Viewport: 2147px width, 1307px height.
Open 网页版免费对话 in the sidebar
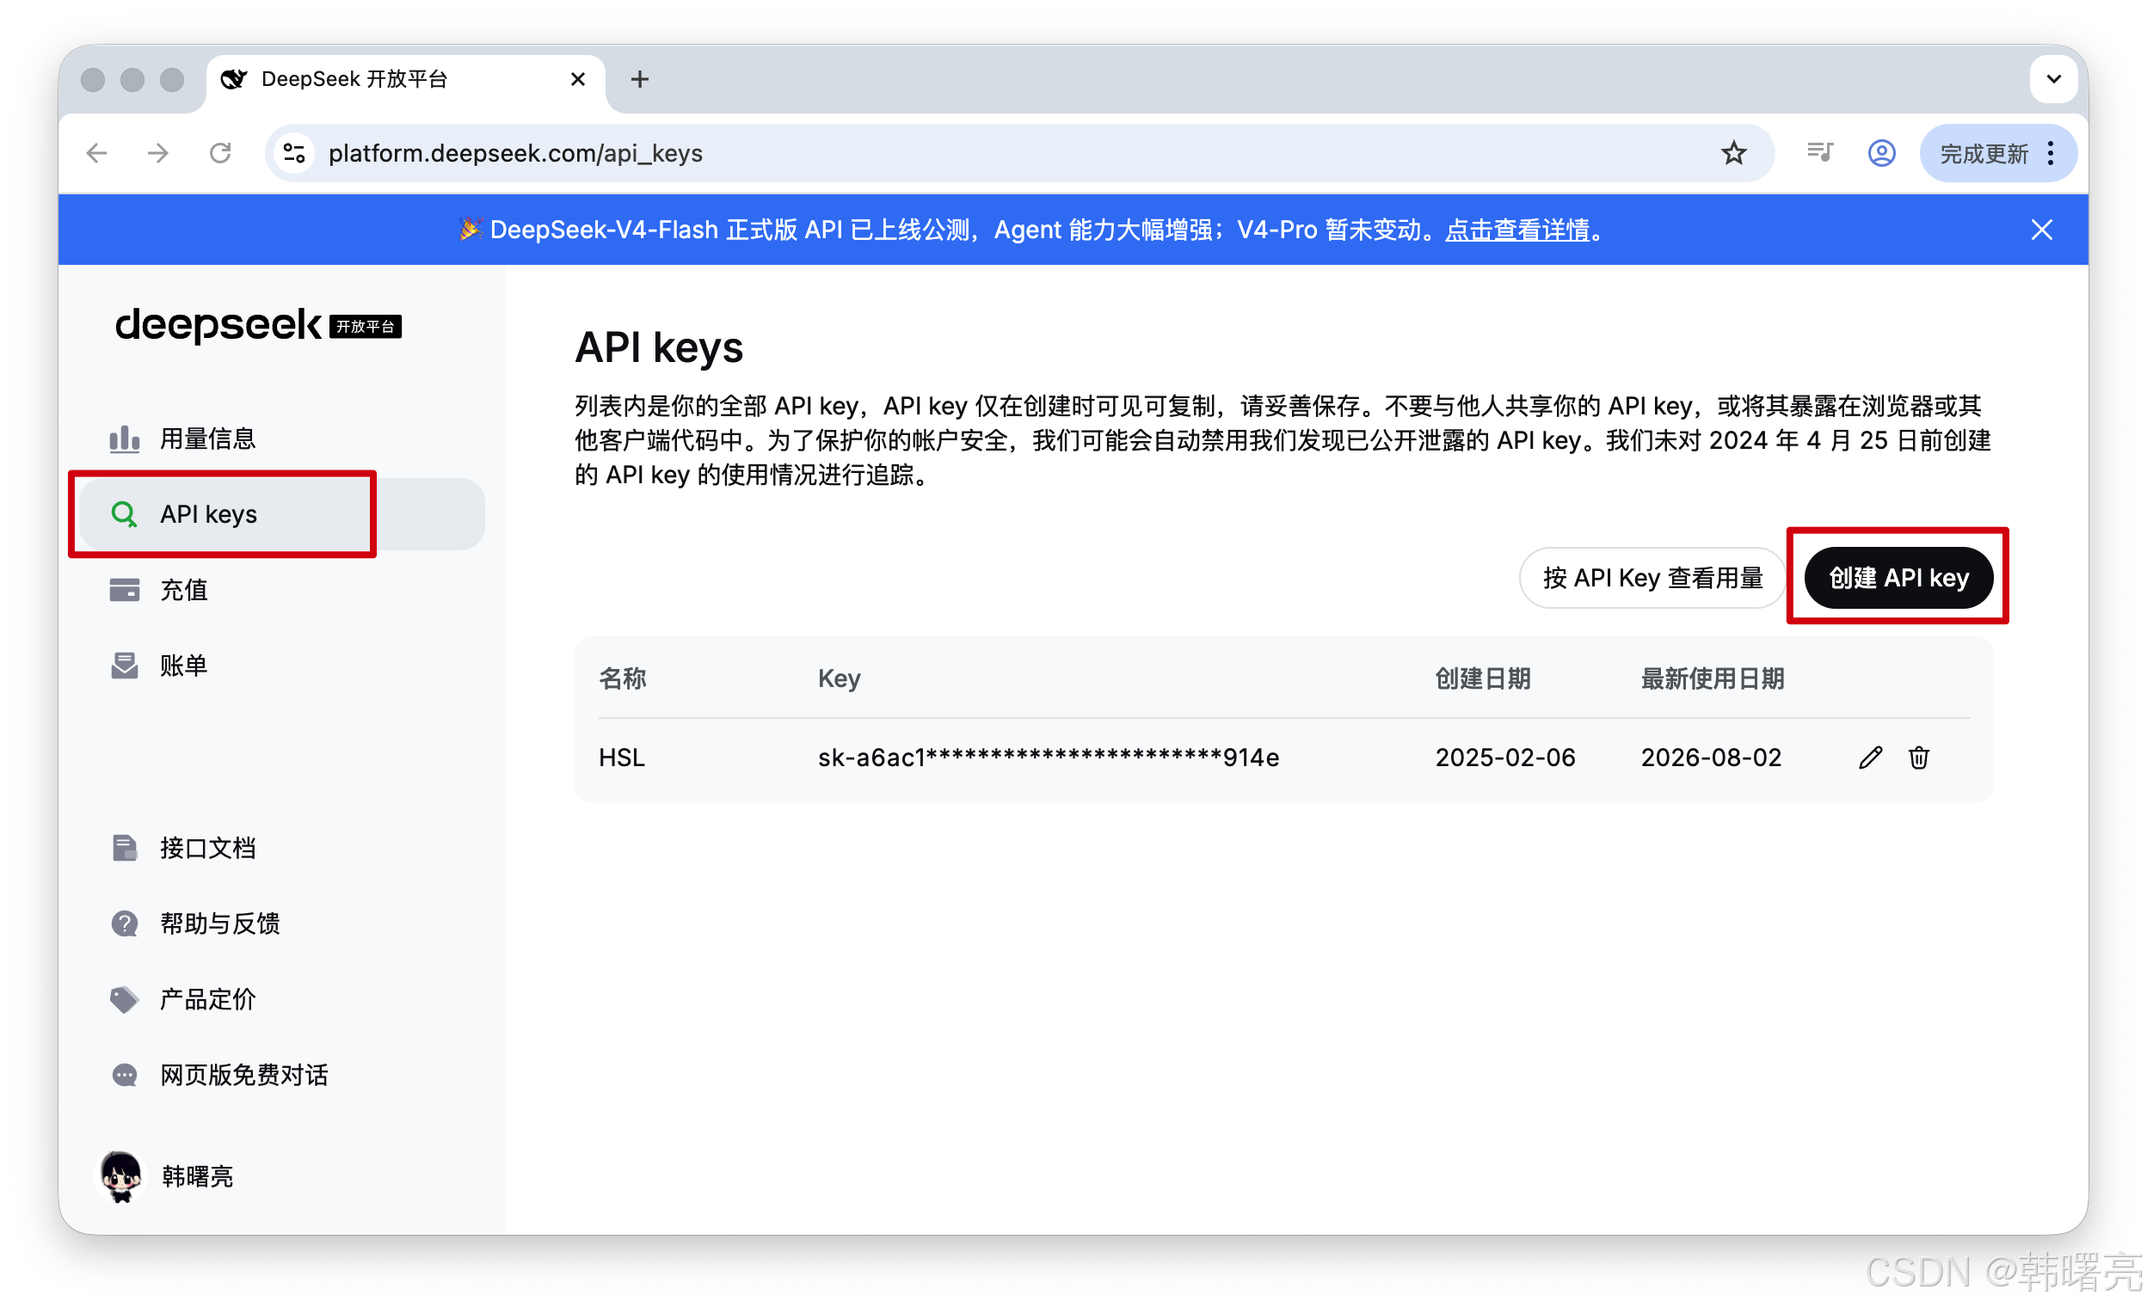click(x=244, y=1075)
